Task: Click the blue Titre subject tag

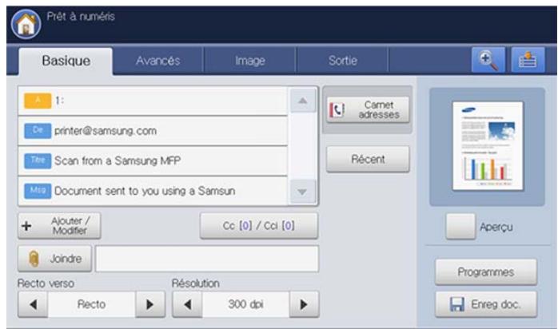Action: (x=38, y=161)
